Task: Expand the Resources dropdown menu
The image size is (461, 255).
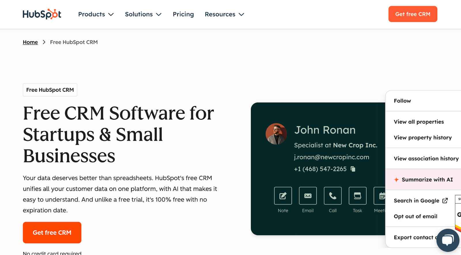Action: click(224, 14)
